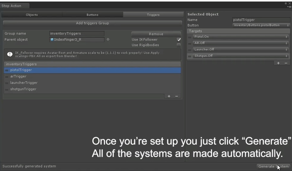Click the Stop Action window tab
The width and height of the screenshot is (292, 171).
pyautogui.click(x=15, y=6)
